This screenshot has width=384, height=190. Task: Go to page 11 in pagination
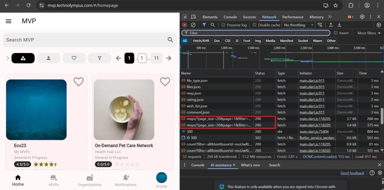coord(156,58)
